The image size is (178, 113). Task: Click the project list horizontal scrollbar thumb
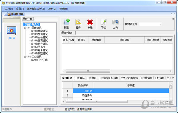(x=88, y=71)
